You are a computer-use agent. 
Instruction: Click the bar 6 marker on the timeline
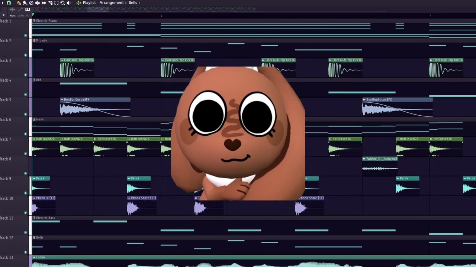pyautogui.click(x=161, y=16)
